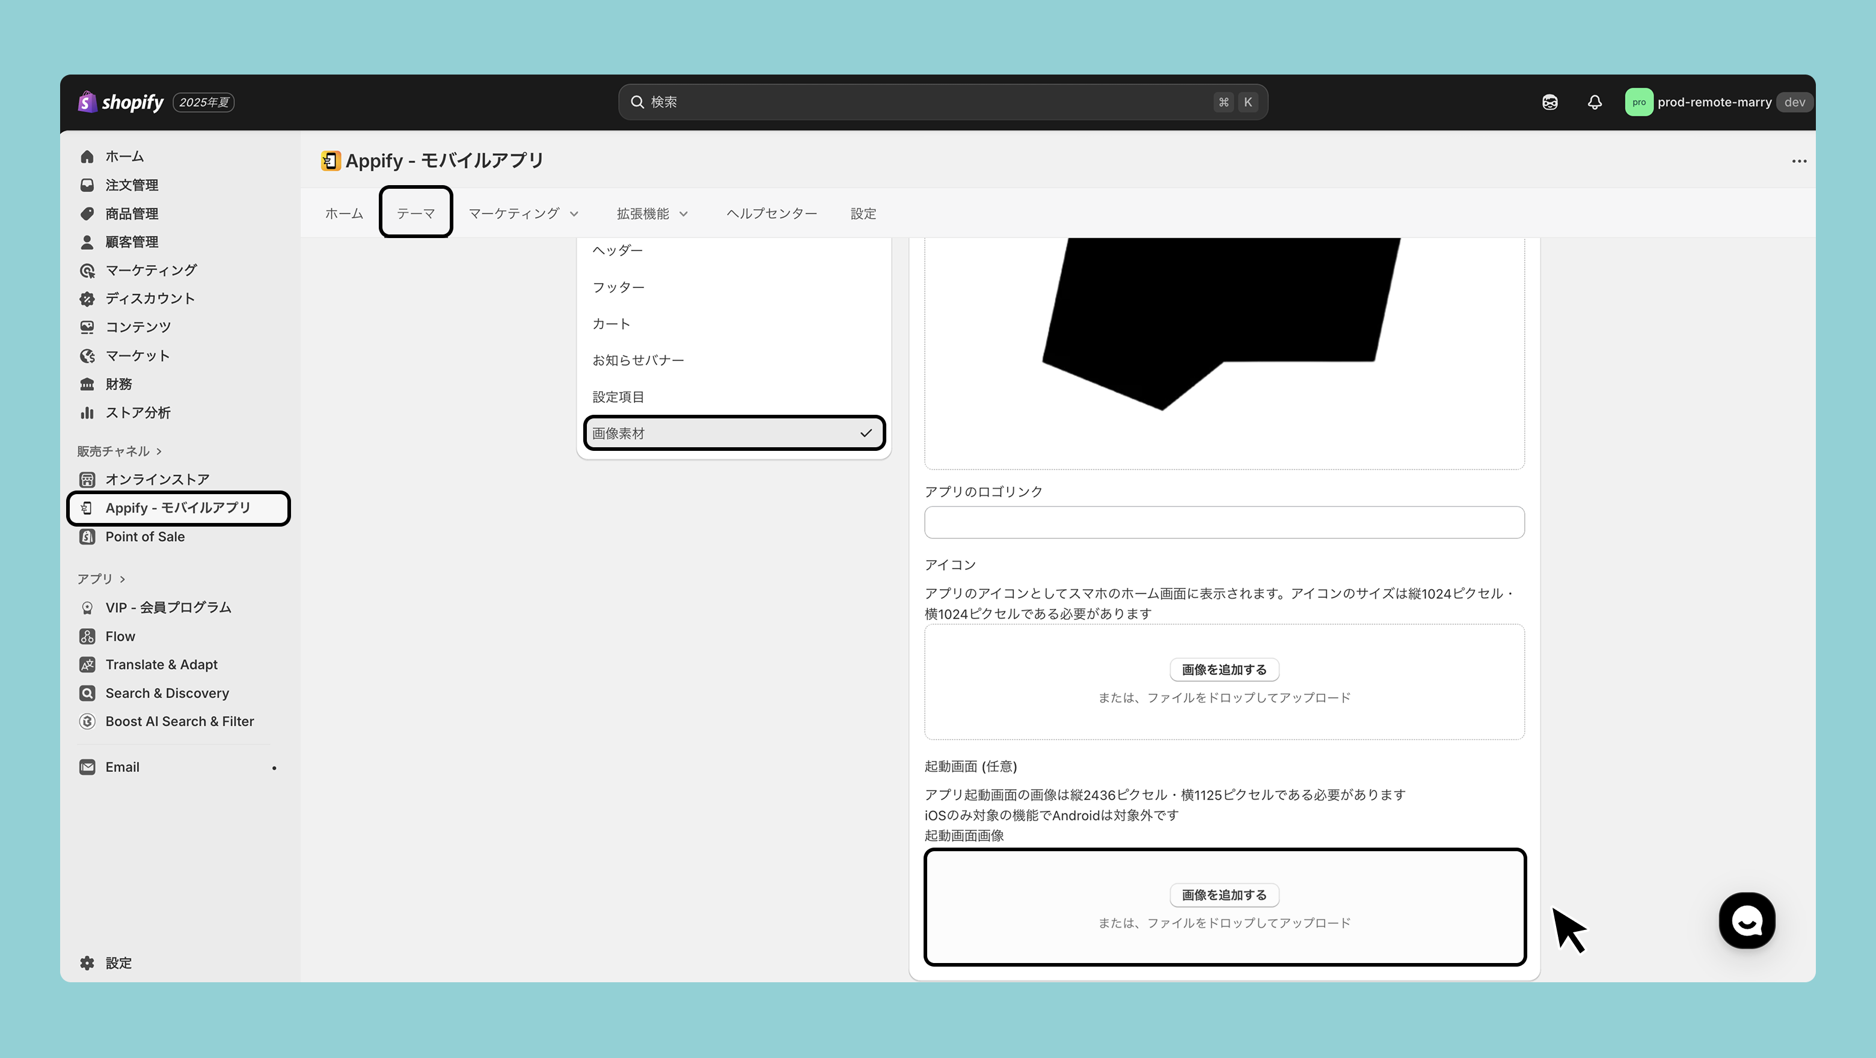Expand the アプリ section chevron
This screenshot has width=1876, height=1058.
pyautogui.click(x=122, y=579)
